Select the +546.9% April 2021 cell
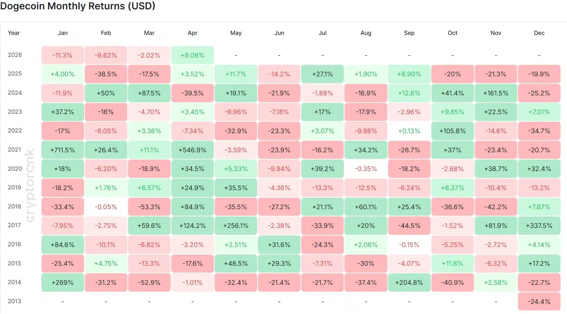 coord(193,150)
